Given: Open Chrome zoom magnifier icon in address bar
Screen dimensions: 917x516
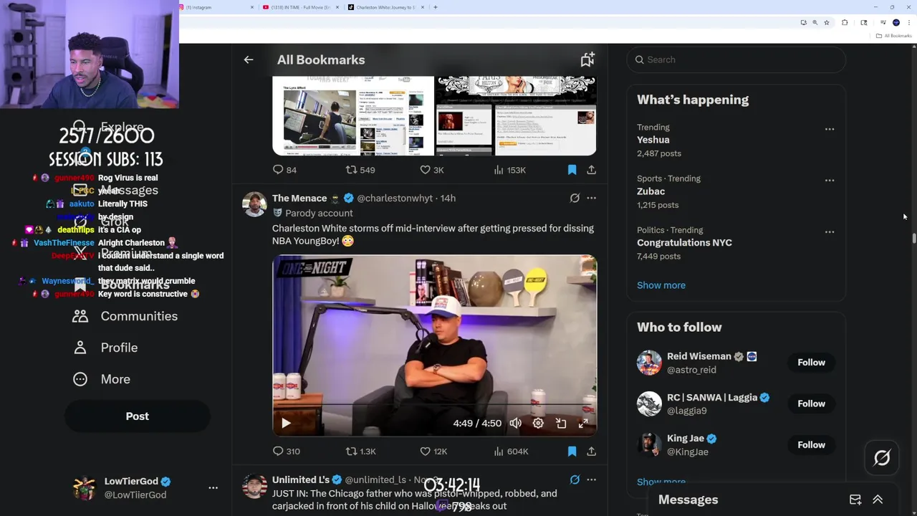Looking at the screenshot, I should point(815,22).
